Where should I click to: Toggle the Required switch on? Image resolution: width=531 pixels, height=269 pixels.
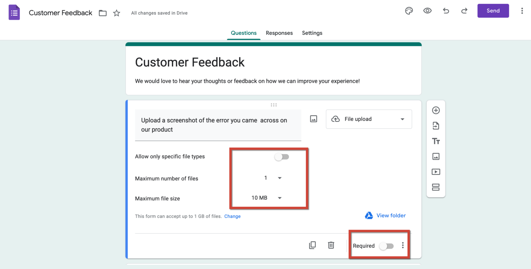tap(386, 246)
